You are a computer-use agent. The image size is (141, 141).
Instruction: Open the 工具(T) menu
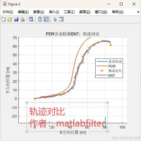pyautogui.click(x=69, y=12)
